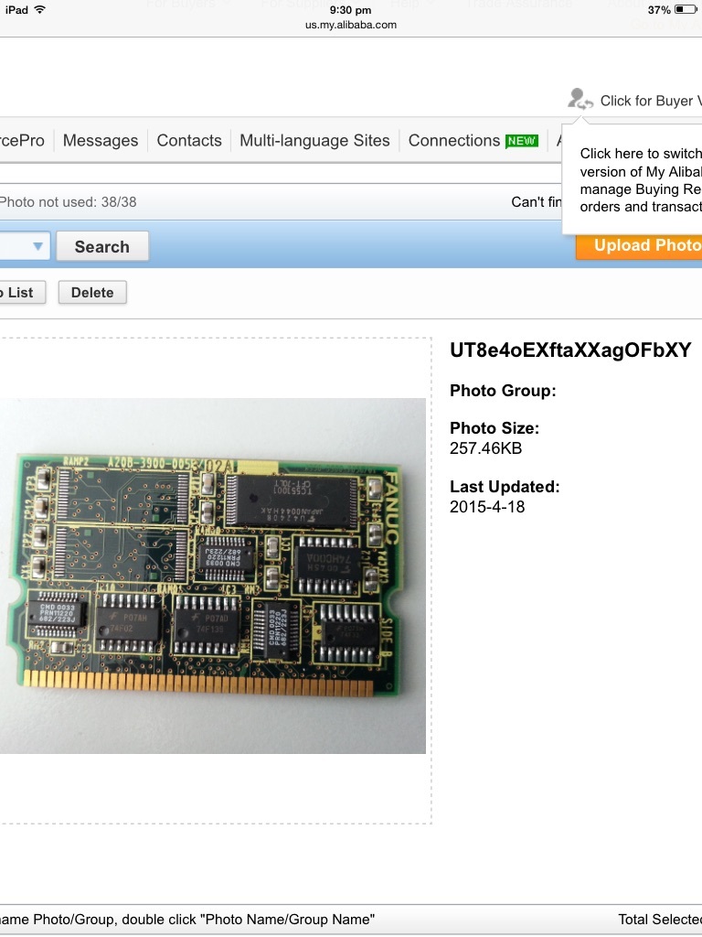Screen dimensions: 702x937
Task: Click the 9:30 pm clock in status bar
Action: (350, 9)
